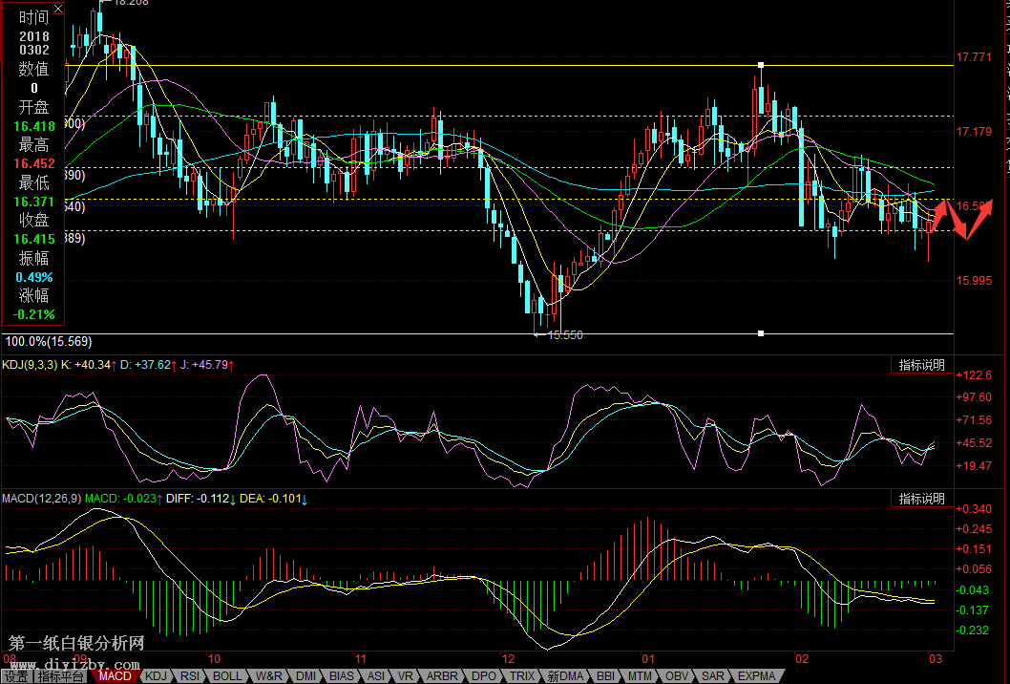
Task: Click the 设置 tab at bottom left
Action: (x=15, y=676)
